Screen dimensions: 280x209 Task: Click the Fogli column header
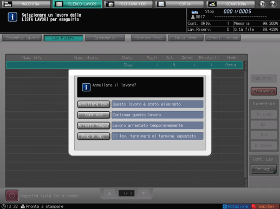click(152, 58)
